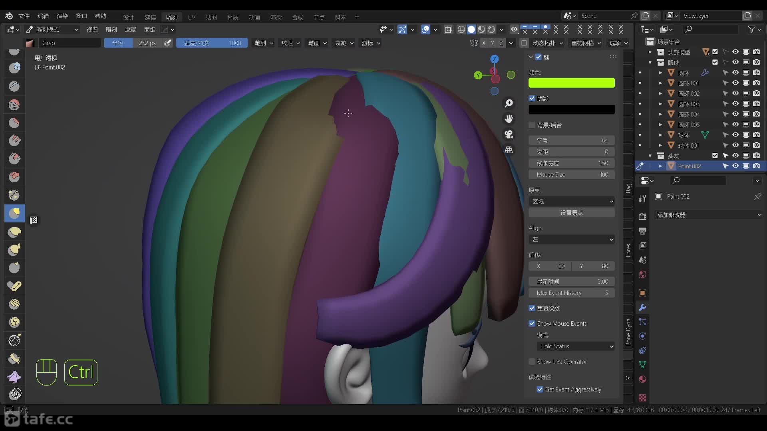The height and width of the screenshot is (431, 767).
Task: Click the 重构网格 button
Action: [586, 43]
